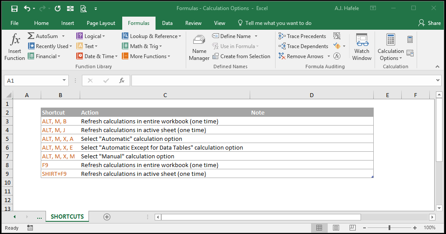Viewport: 446px width, 234px height.
Task: Click Trace Precedents
Action: tap(302, 36)
